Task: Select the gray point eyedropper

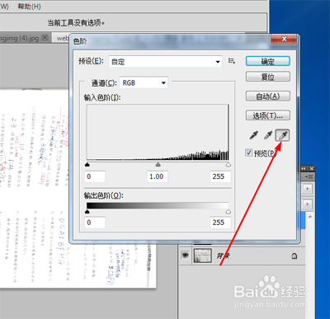Action: 268,135
